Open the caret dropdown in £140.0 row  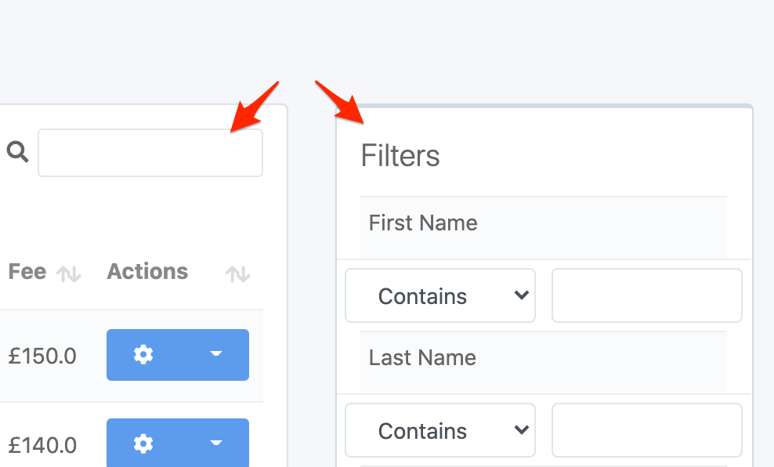click(216, 443)
